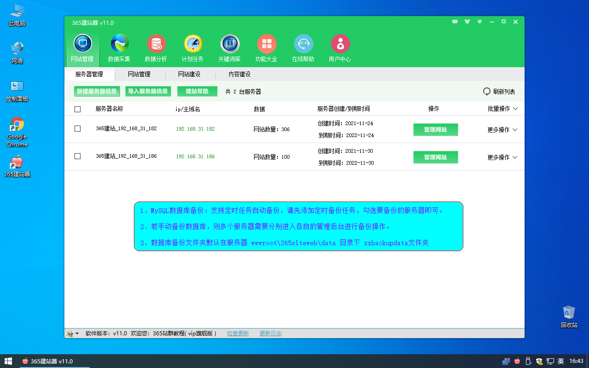The image size is (589, 368).
Task: Click the 刷新列表 refresh icon
Action: click(x=487, y=92)
